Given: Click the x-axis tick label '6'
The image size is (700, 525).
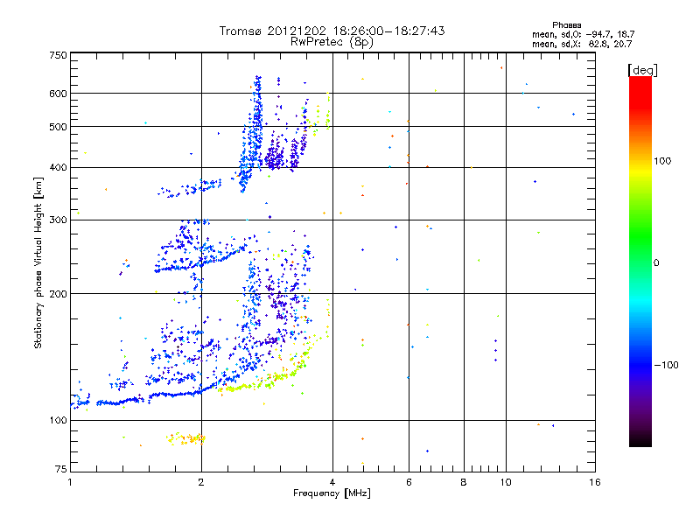Looking at the screenshot, I should coord(409,482).
